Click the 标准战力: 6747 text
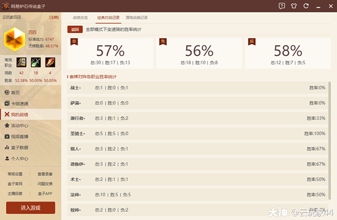 (41, 39)
